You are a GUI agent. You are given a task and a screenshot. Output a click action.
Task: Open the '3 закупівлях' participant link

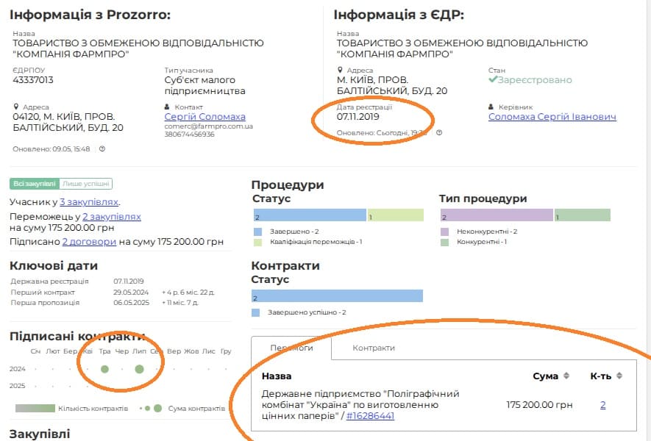pyautogui.click(x=89, y=202)
